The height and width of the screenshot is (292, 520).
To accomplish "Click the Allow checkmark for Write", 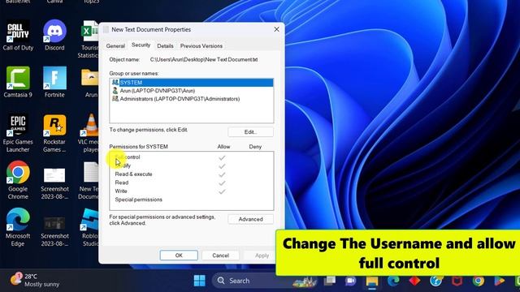I will (222, 191).
